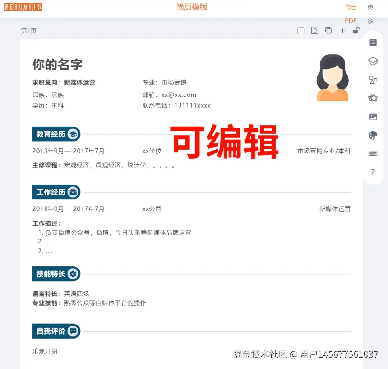Click the add page plus icon
Image resolution: width=388 pixels, height=369 pixels.
click(x=342, y=30)
